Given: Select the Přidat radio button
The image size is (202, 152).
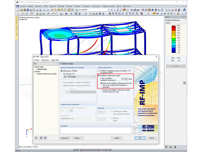Looking at the screenshot, I should 112,121.
